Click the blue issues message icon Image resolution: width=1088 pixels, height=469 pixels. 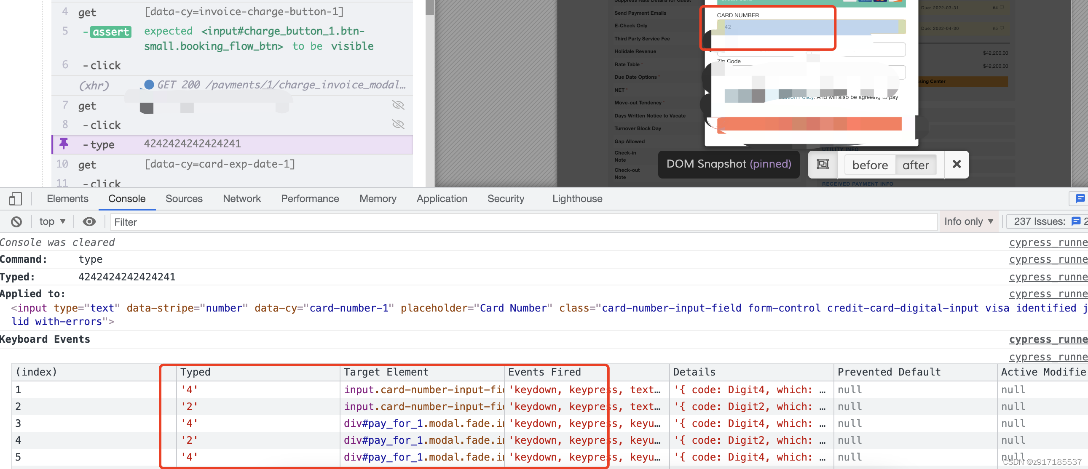click(x=1080, y=198)
